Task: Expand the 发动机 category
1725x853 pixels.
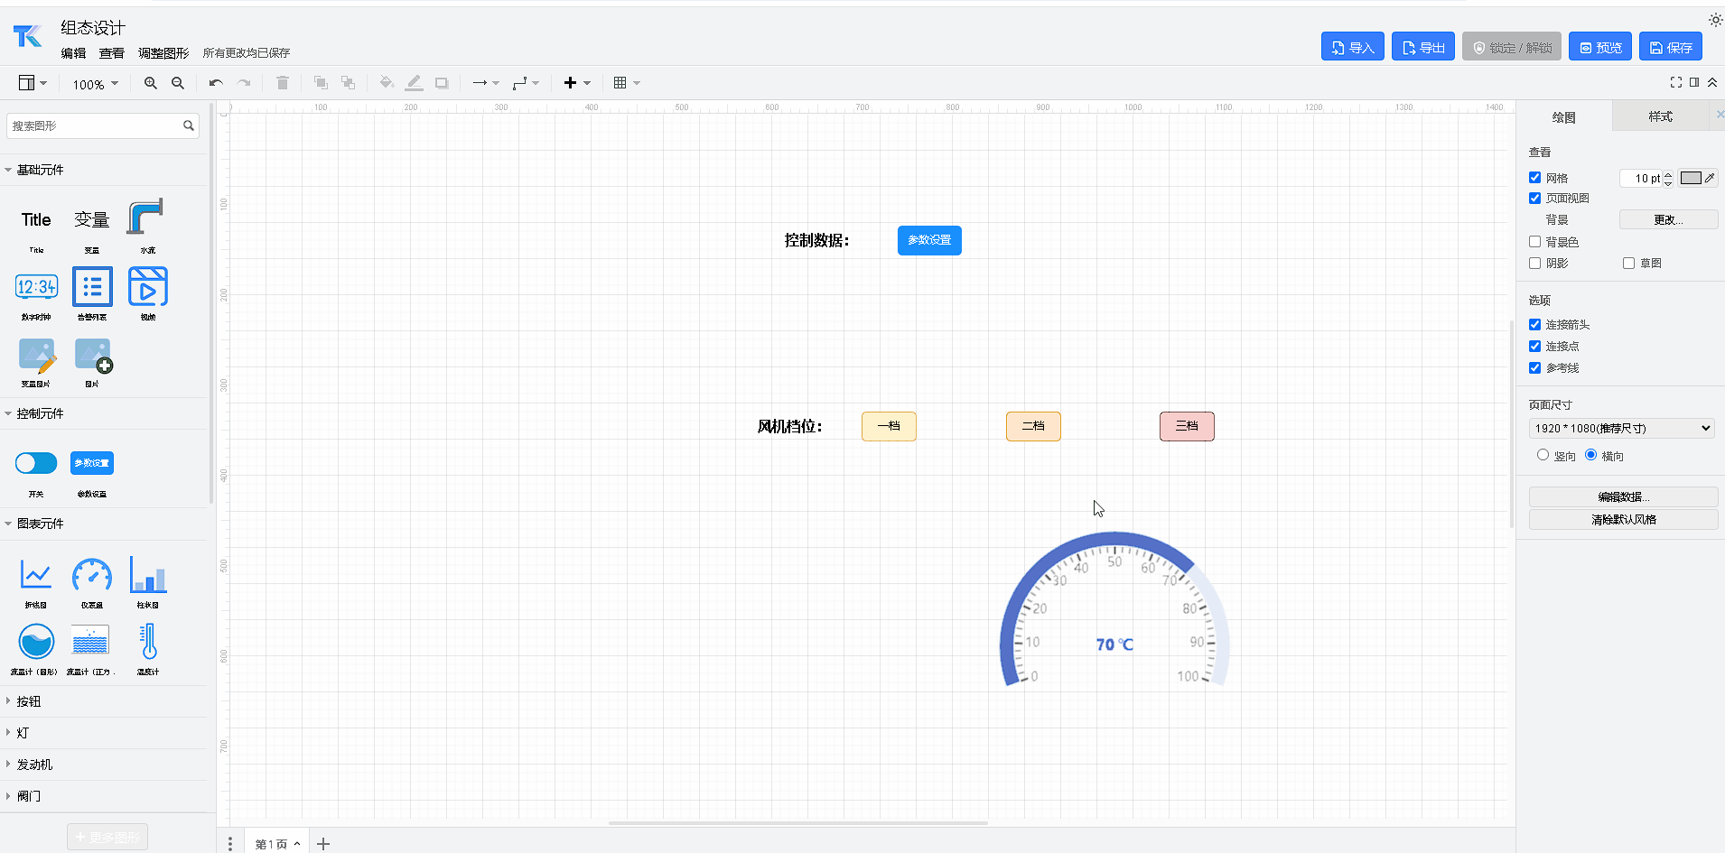Action: pyautogui.click(x=34, y=765)
